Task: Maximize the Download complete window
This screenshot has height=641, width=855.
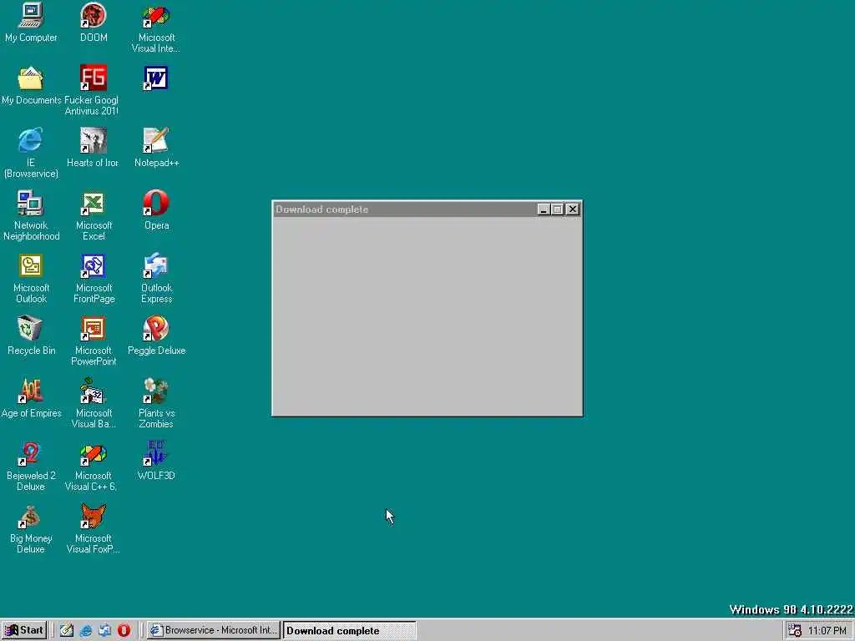Action: pyautogui.click(x=557, y=209)
